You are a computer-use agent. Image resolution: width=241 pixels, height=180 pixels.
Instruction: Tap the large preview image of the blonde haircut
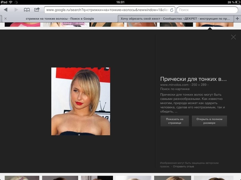click(81, 101)
